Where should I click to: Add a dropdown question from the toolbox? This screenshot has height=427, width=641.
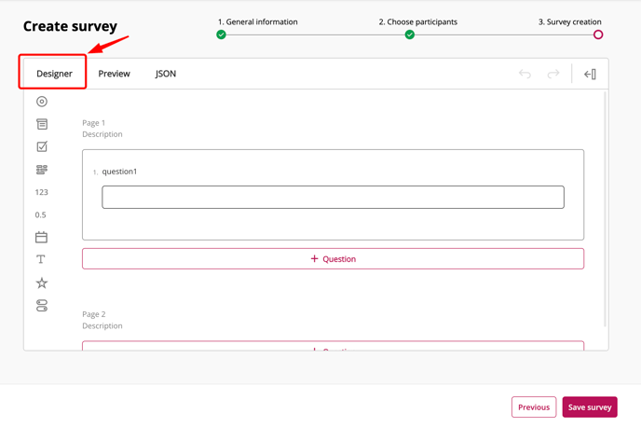pos(42,124)
